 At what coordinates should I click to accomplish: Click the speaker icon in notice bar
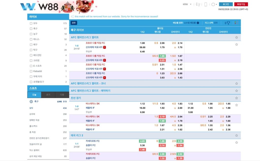coord(72,16)
